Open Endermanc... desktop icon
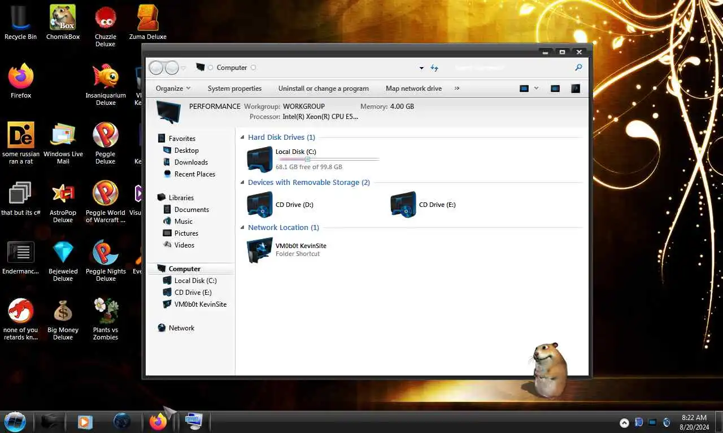This screenshot has height=433, width=723. click(x=20, y=257)
